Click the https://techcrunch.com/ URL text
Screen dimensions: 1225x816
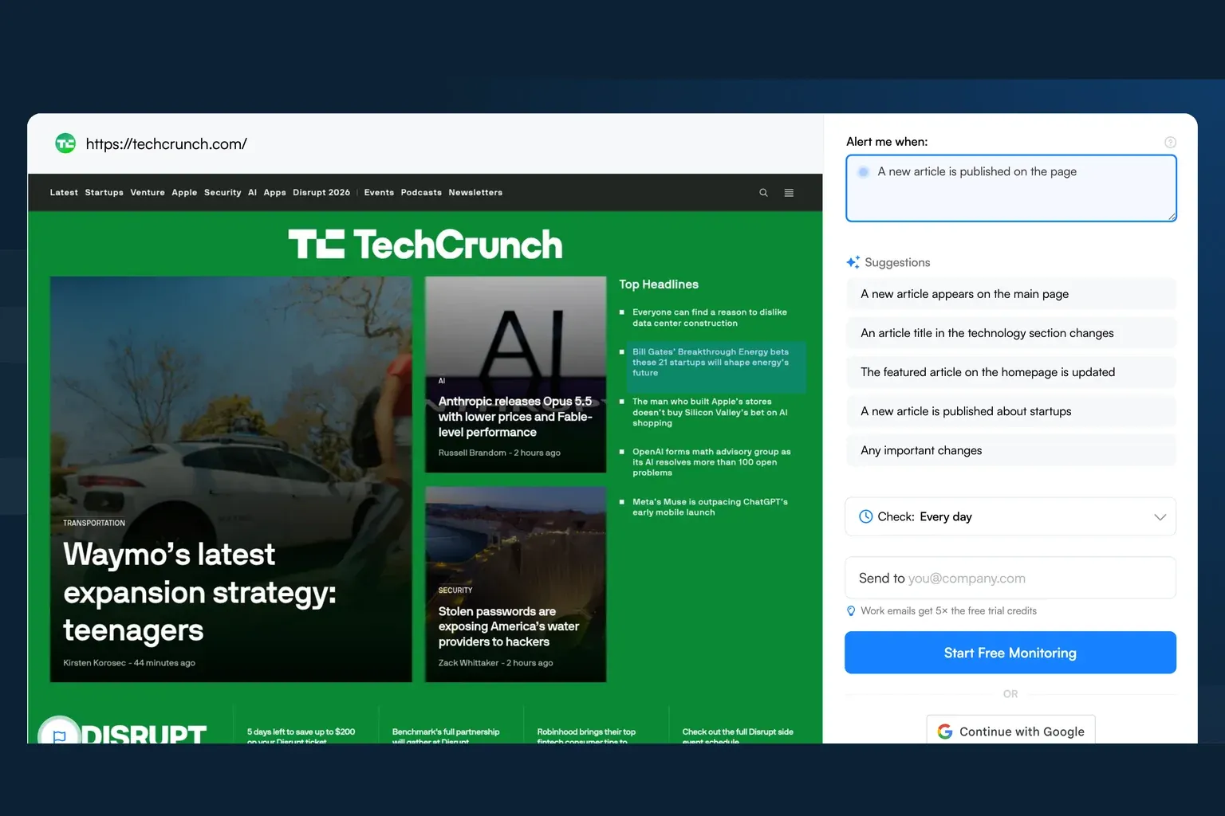point(167,144)
